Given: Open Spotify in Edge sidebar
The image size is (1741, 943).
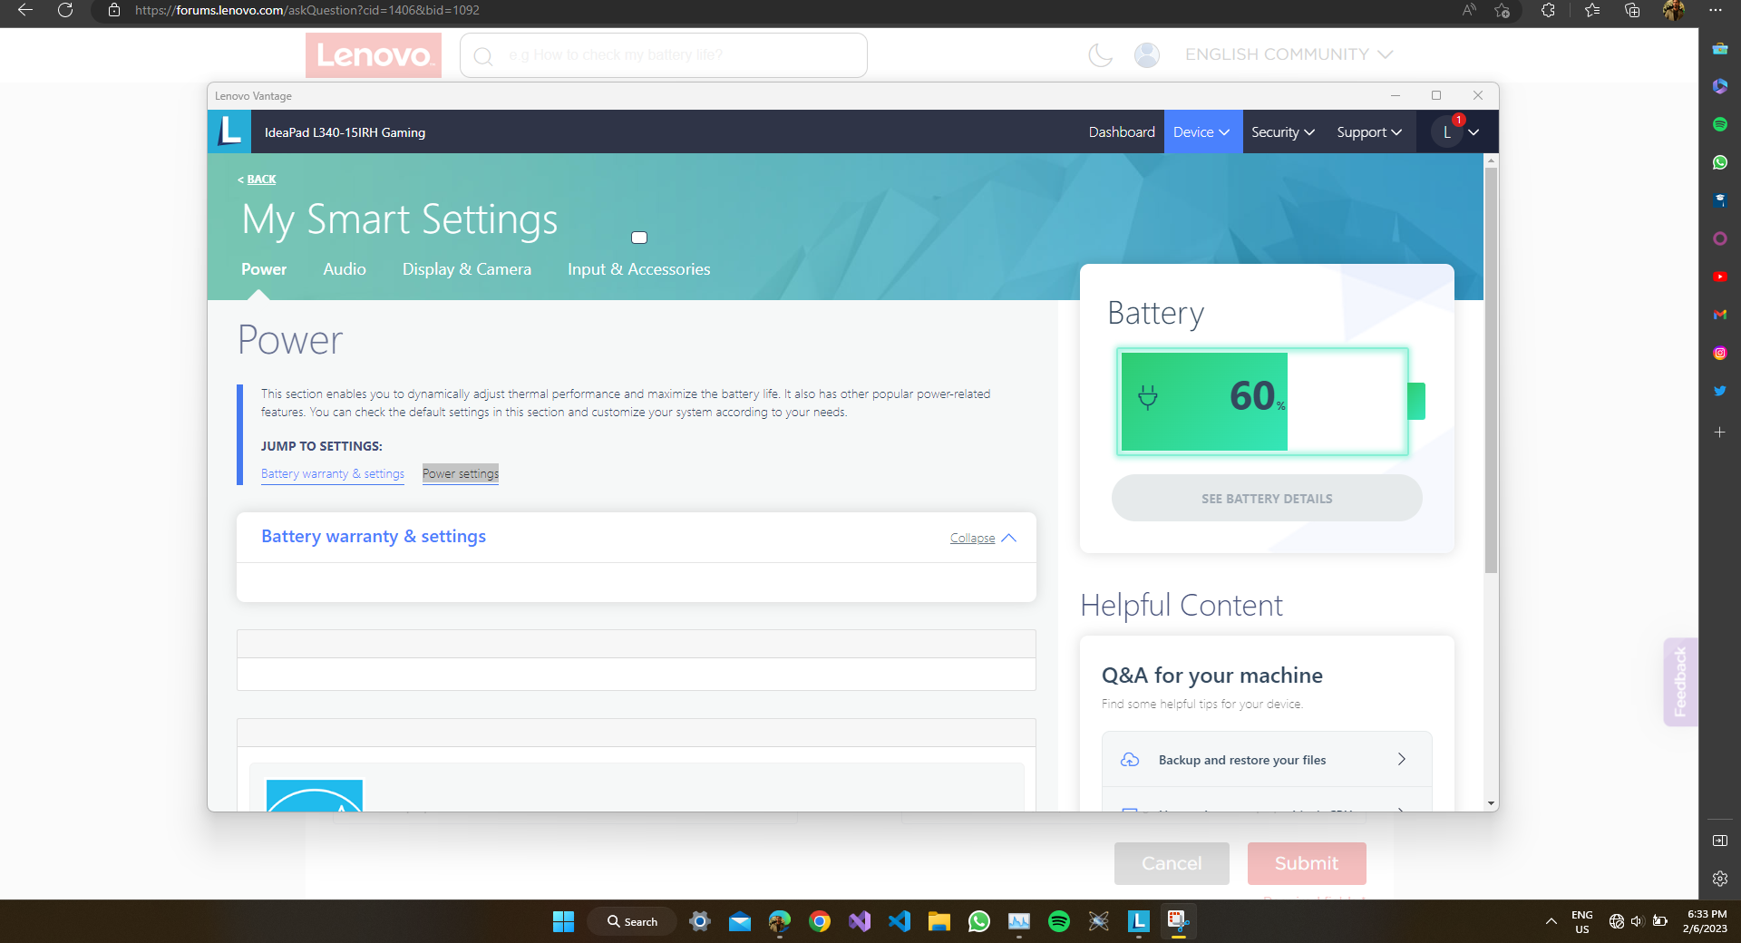Looking at the screenshot, I should 1720,124.
